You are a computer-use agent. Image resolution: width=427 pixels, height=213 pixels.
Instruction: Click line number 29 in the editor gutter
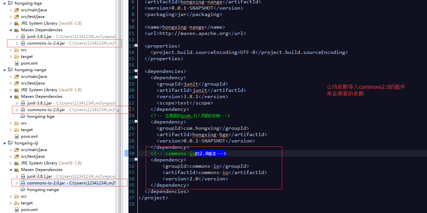131,147
